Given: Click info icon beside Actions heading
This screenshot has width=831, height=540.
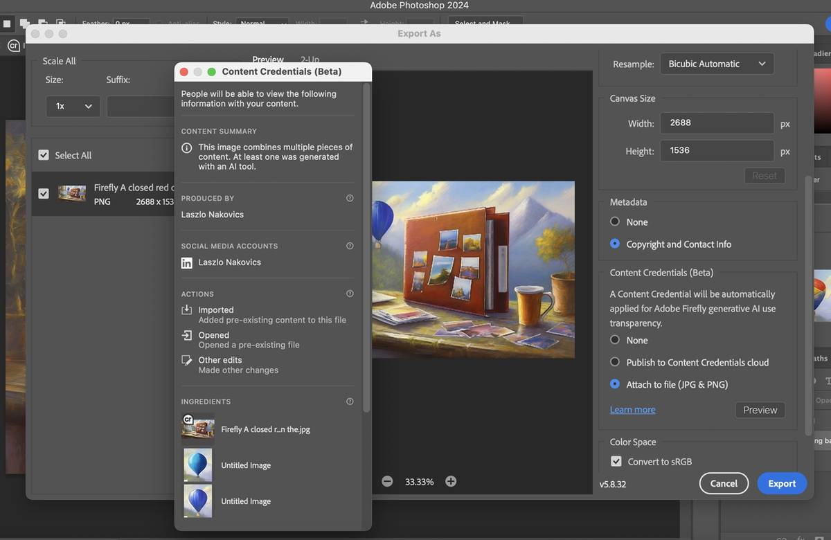Looking at the screenshot, I should tap(350, 294).
